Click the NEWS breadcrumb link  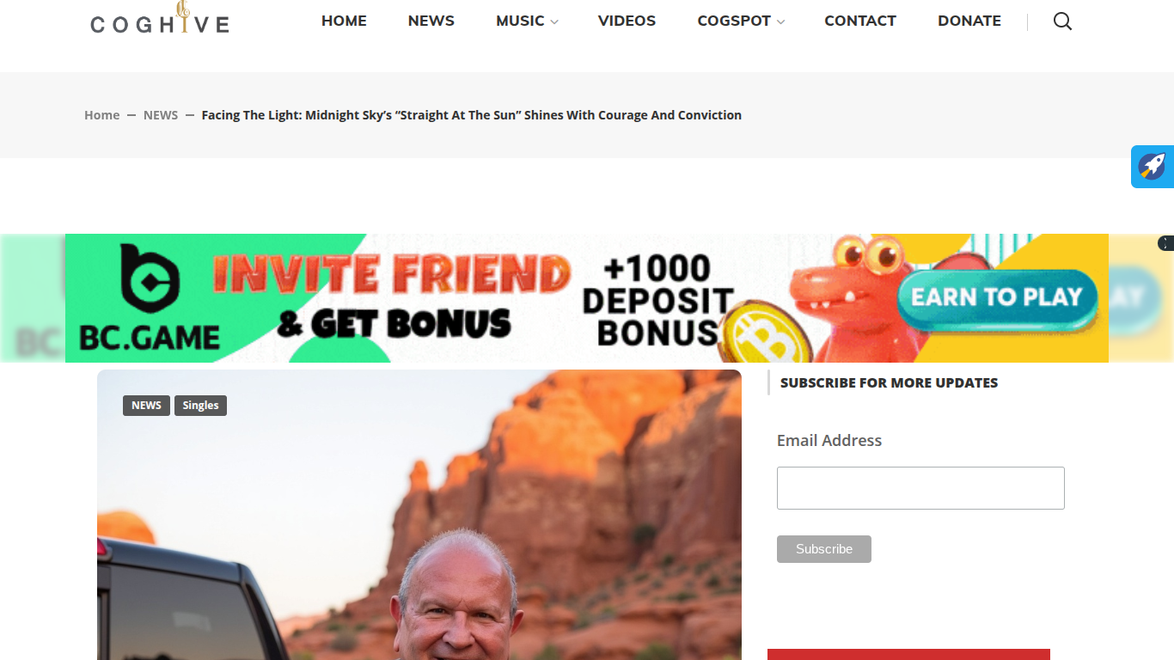tap(161, 115)
